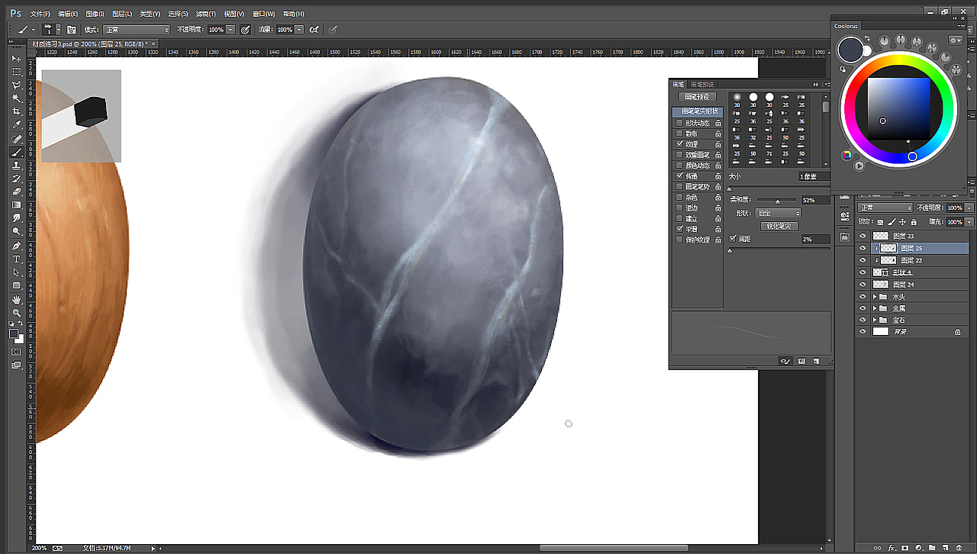
Task: Select the Clone Stamp tool
Action: point(17,165)
